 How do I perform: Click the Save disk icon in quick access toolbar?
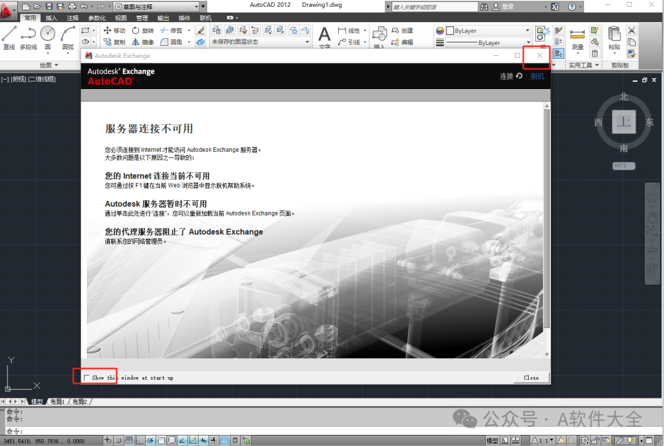click(49, 6)
